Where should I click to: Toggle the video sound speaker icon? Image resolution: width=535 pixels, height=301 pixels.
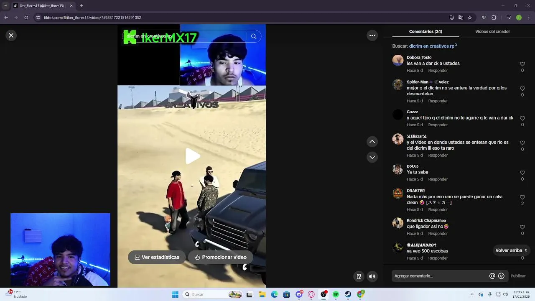[x=372, y=276]
